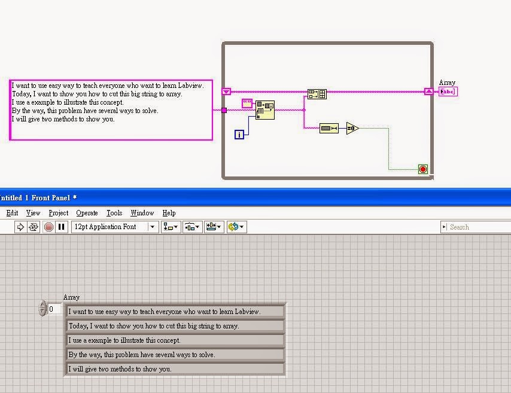Open the Edit menu
The width and height of the screenshot is (511, 393).
12,213
